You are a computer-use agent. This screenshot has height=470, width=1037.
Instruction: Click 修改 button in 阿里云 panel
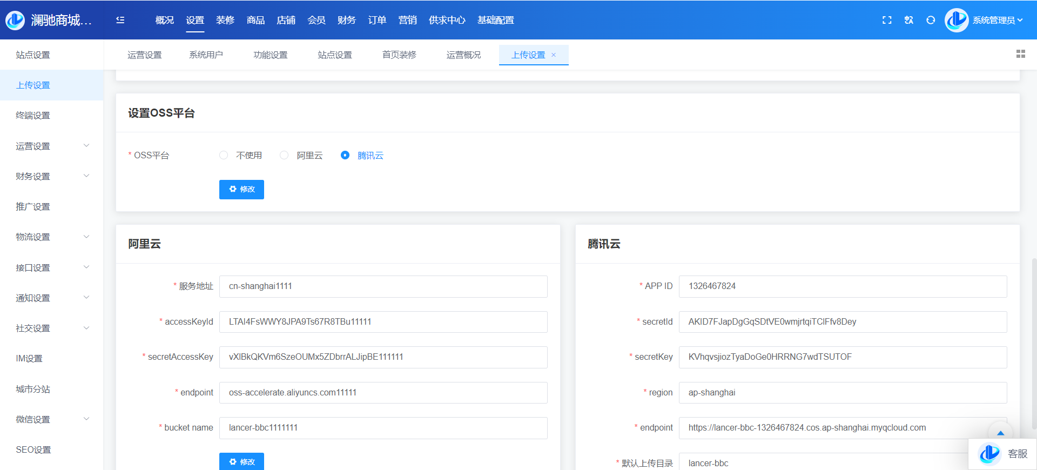[x=241, y=461]
